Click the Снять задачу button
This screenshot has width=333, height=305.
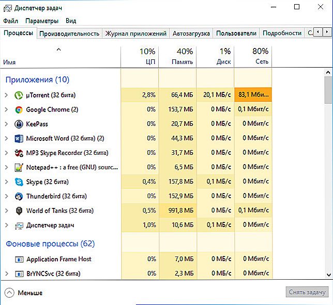307,292
